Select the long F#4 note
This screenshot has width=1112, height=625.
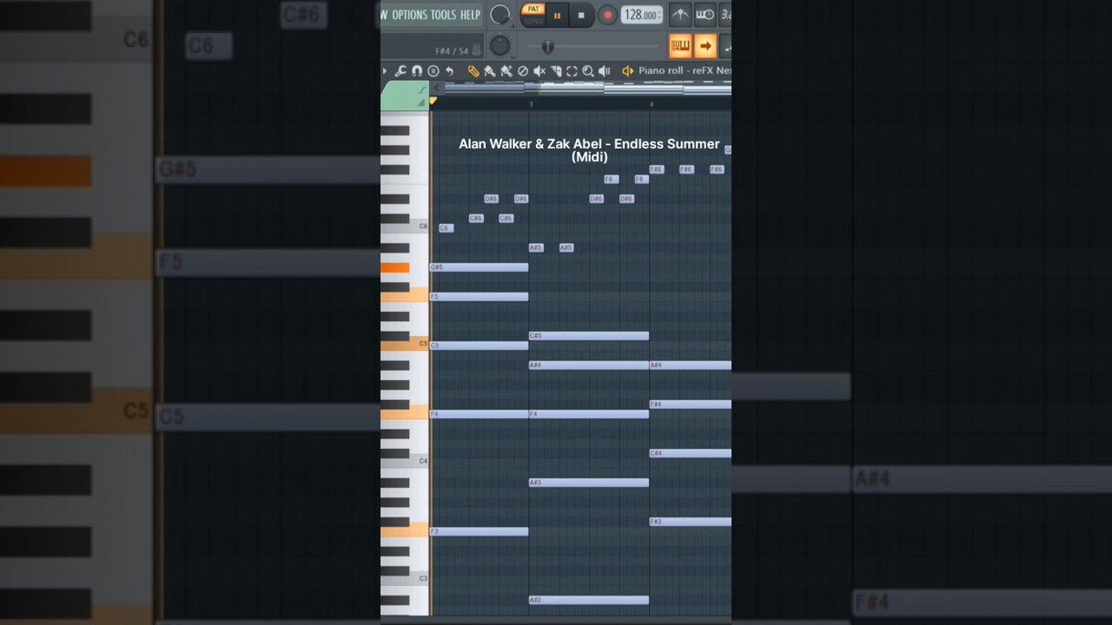[x=691, y=405]
